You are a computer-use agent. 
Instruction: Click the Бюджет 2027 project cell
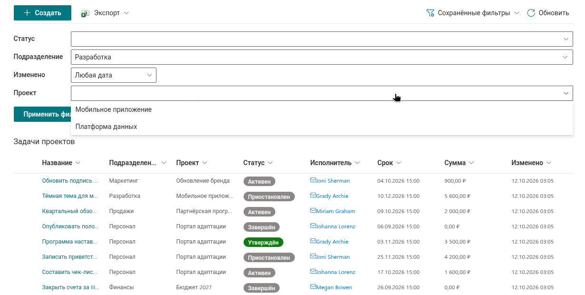[194, 287]
